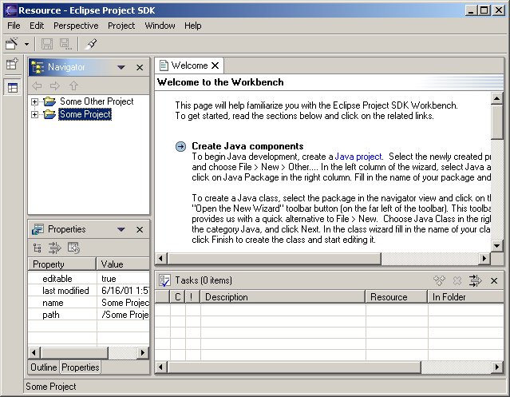Click the Open Perspective icon in left bar

tap(12, 65)
